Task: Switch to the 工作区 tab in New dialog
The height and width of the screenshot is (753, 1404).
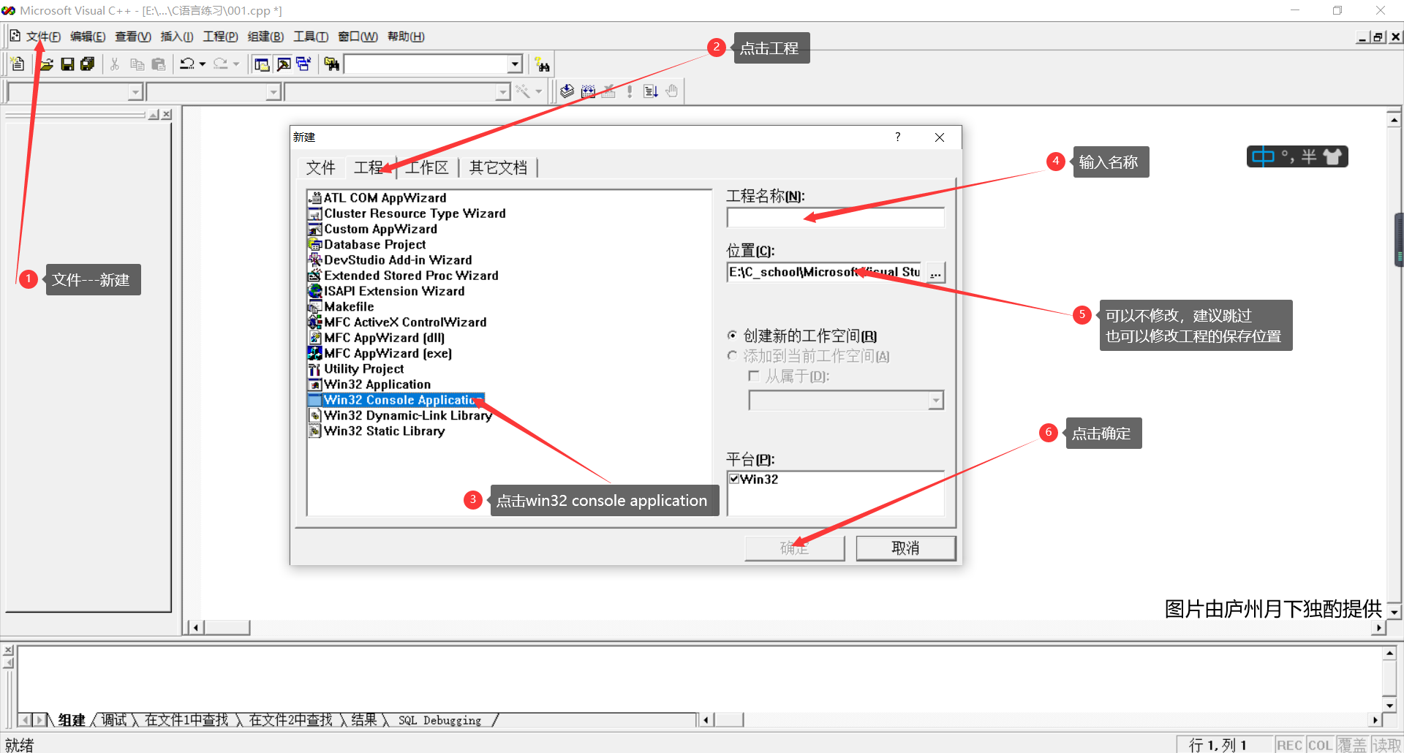Action: click(427, 167)
